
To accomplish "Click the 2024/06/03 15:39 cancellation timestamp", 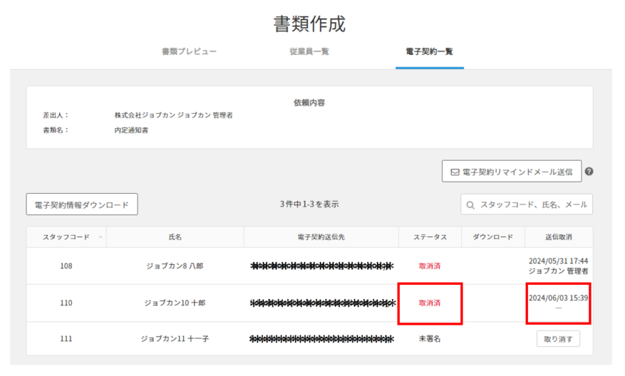I will pos(558,298).
